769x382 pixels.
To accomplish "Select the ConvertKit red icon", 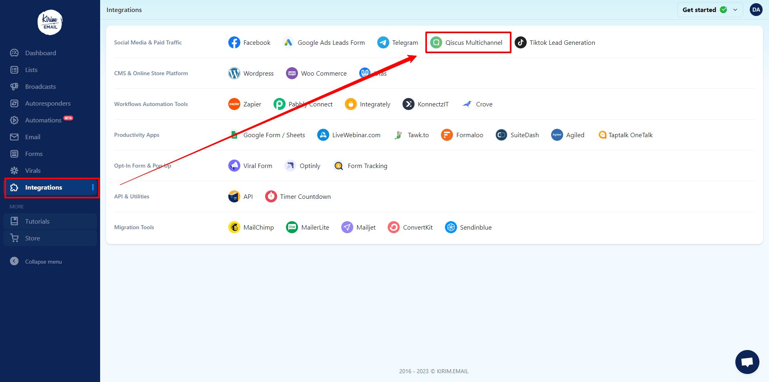I will pos(394,227).
